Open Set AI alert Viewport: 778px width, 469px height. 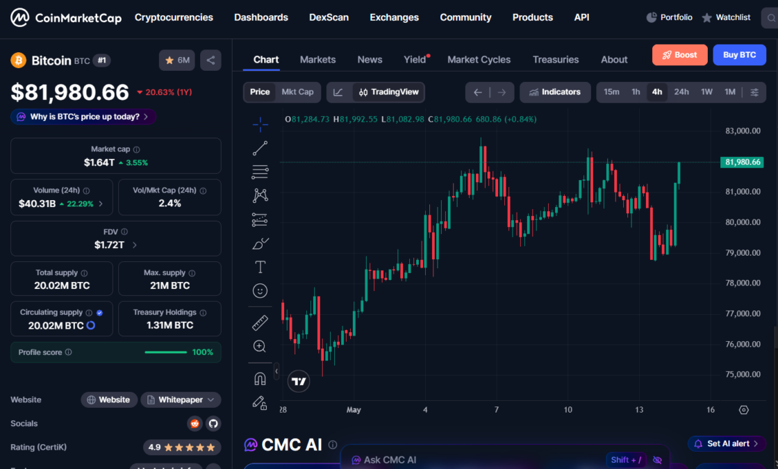click(727, 444)
